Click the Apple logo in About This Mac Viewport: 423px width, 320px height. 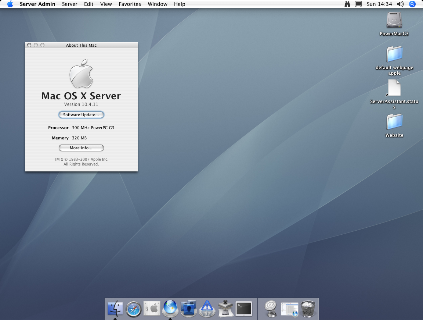coord(81,74)
